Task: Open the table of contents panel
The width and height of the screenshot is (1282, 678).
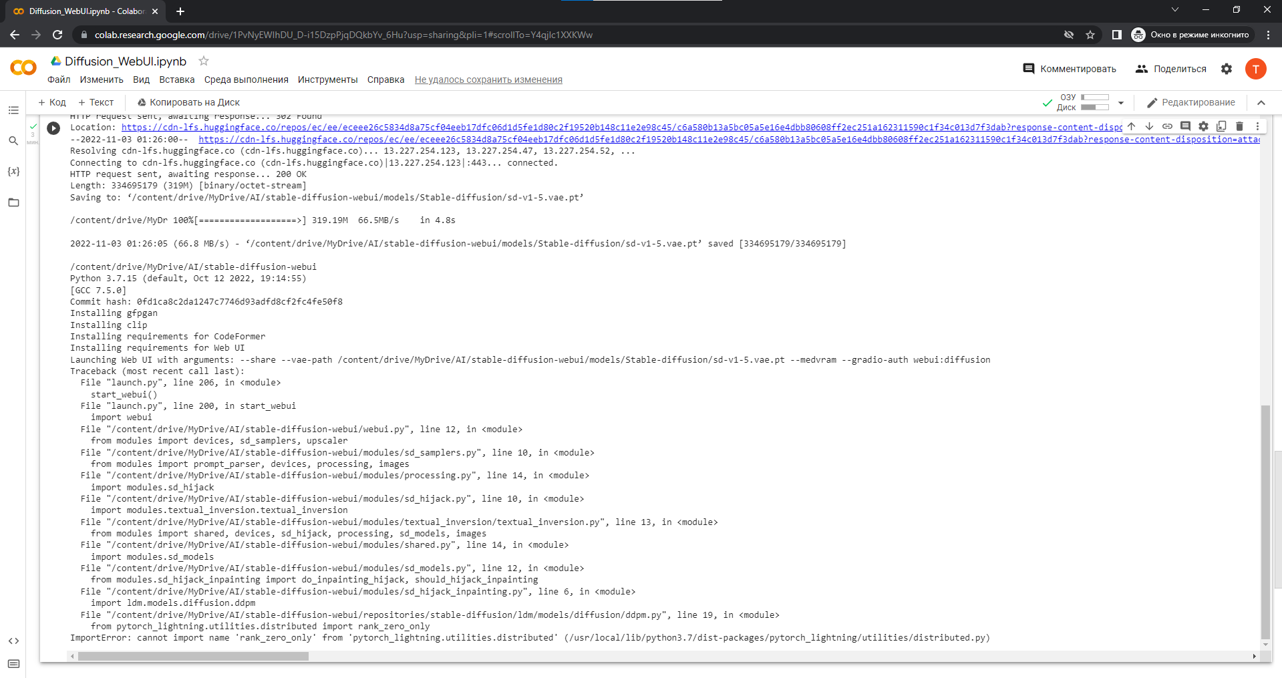Action: click(13, 111)
